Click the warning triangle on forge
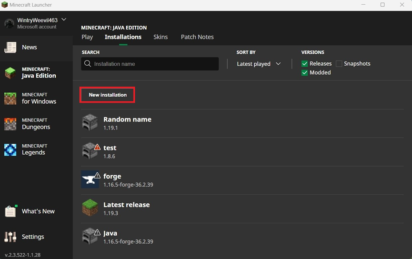 (x=97, y=175)
